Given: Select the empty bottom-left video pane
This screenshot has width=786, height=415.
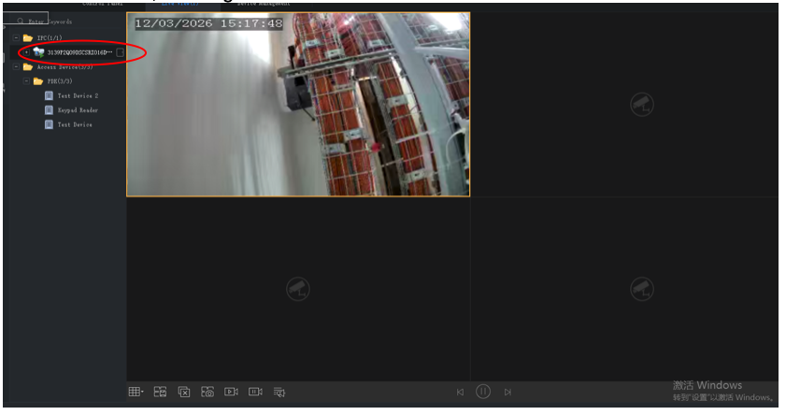Looking at the screenshot, I should pyautogui.click(x=298, y=289).
